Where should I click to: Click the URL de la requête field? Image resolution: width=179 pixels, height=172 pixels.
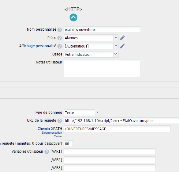click(121, 121)
